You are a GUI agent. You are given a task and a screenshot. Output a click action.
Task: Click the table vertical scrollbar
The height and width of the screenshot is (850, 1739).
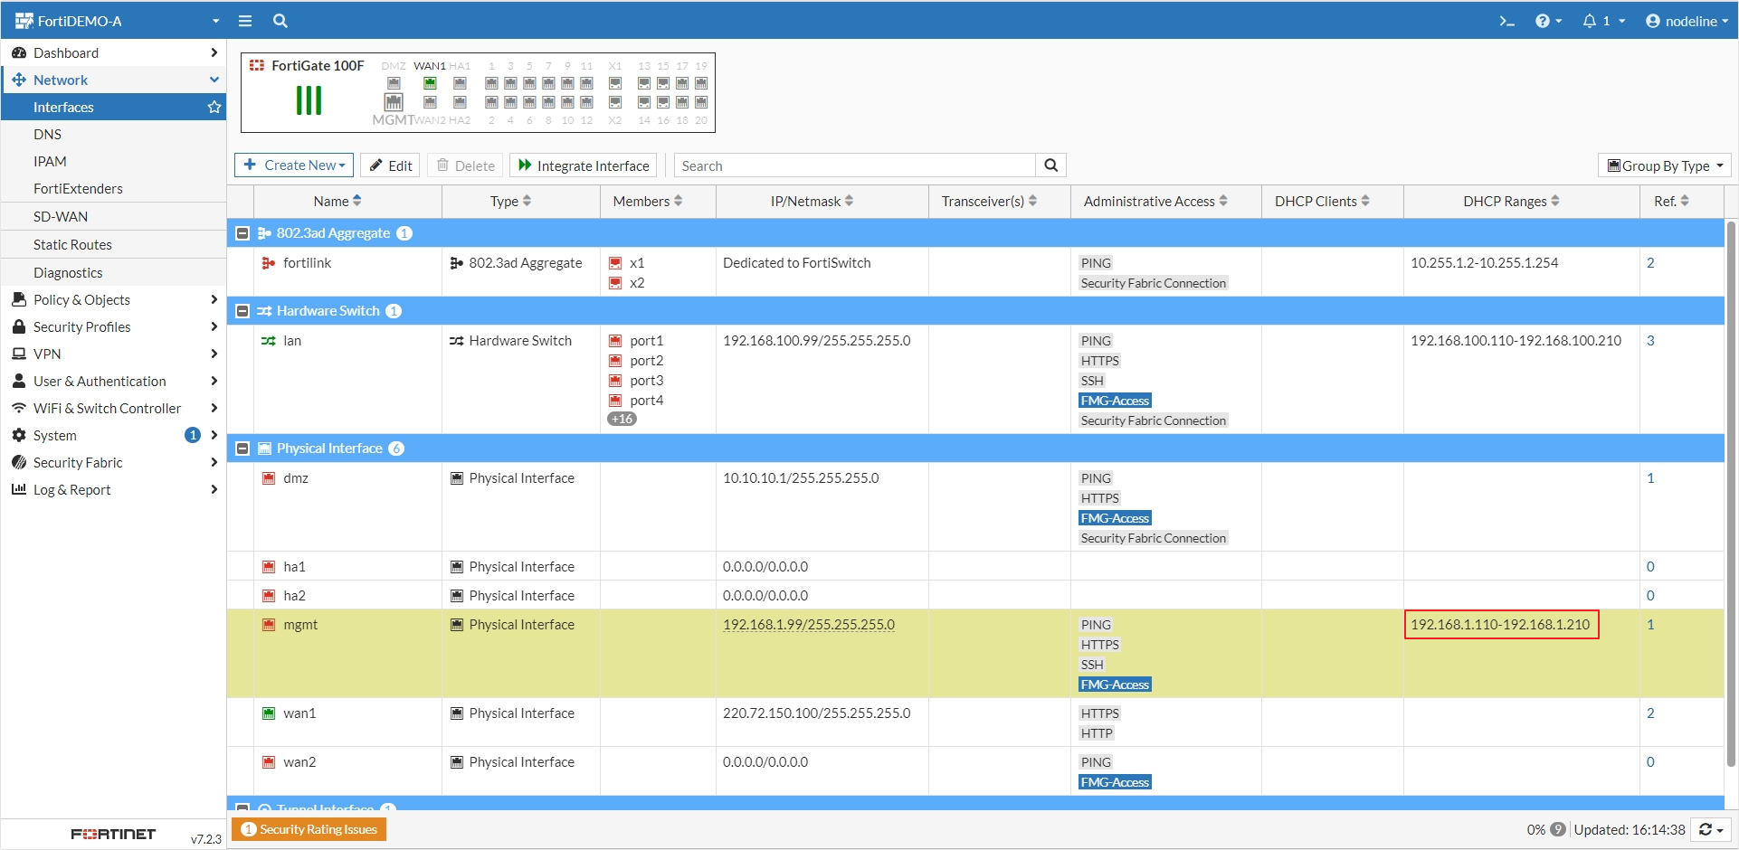point(1732,493)
